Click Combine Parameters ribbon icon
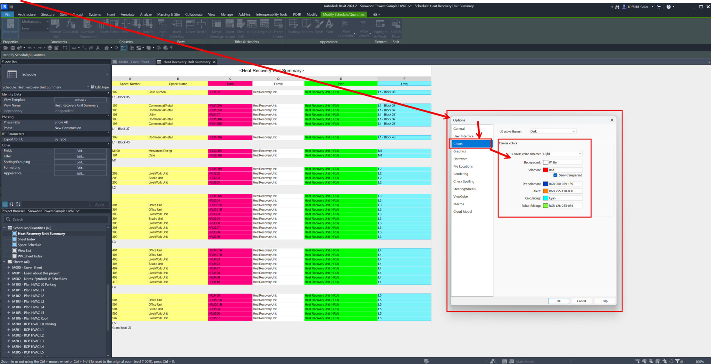711x364 pixels. [x=87, y=24]
